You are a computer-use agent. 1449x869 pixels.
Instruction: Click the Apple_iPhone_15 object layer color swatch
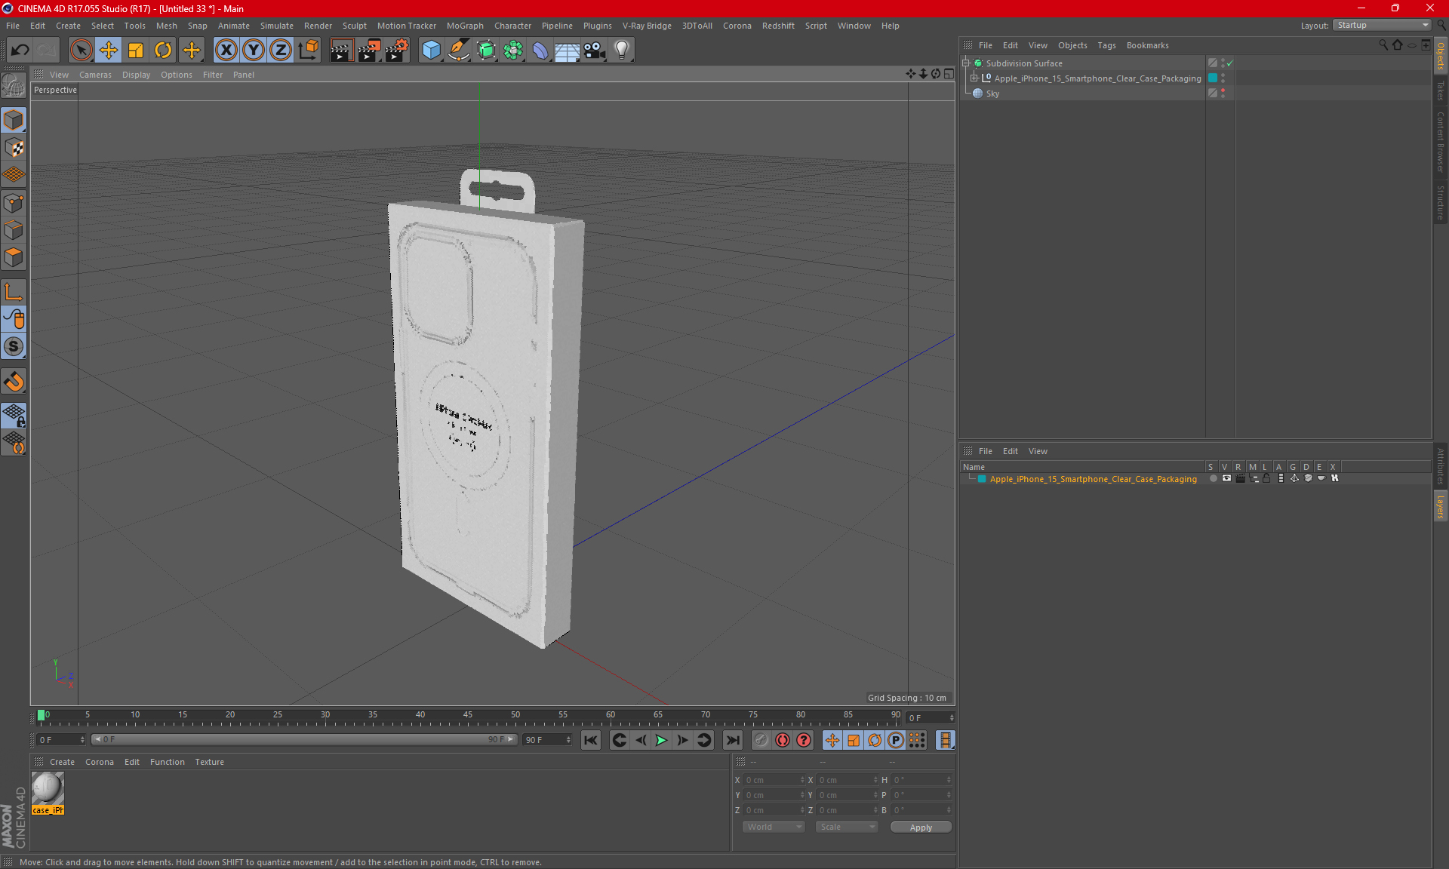[1213, 78]
